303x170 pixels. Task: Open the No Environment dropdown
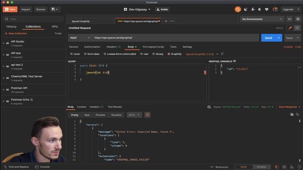click(x=262, y=19)
